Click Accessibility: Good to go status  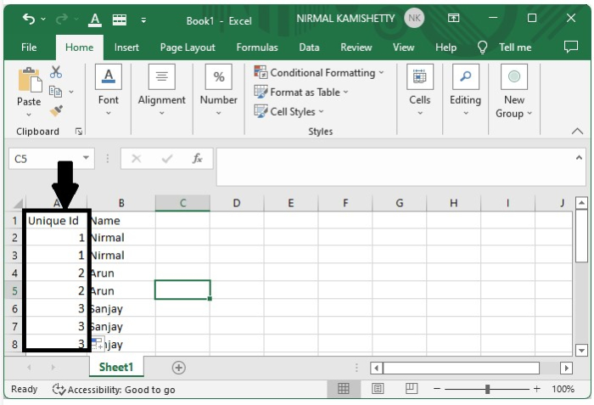(x=114, y=389)
